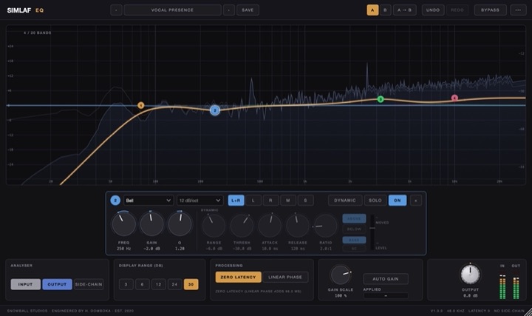Click the THRESH knob
532x316 pixels.
(242, 225)
